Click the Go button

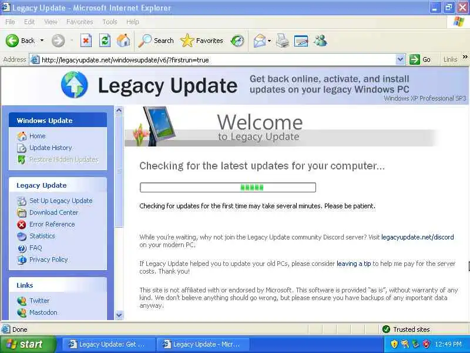(x=420, y=60)
